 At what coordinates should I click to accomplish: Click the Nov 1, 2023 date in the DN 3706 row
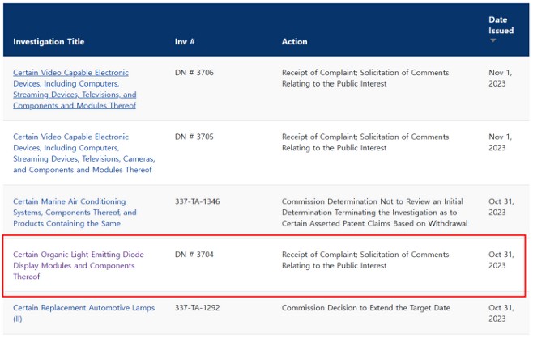click(x=500, y=78)
